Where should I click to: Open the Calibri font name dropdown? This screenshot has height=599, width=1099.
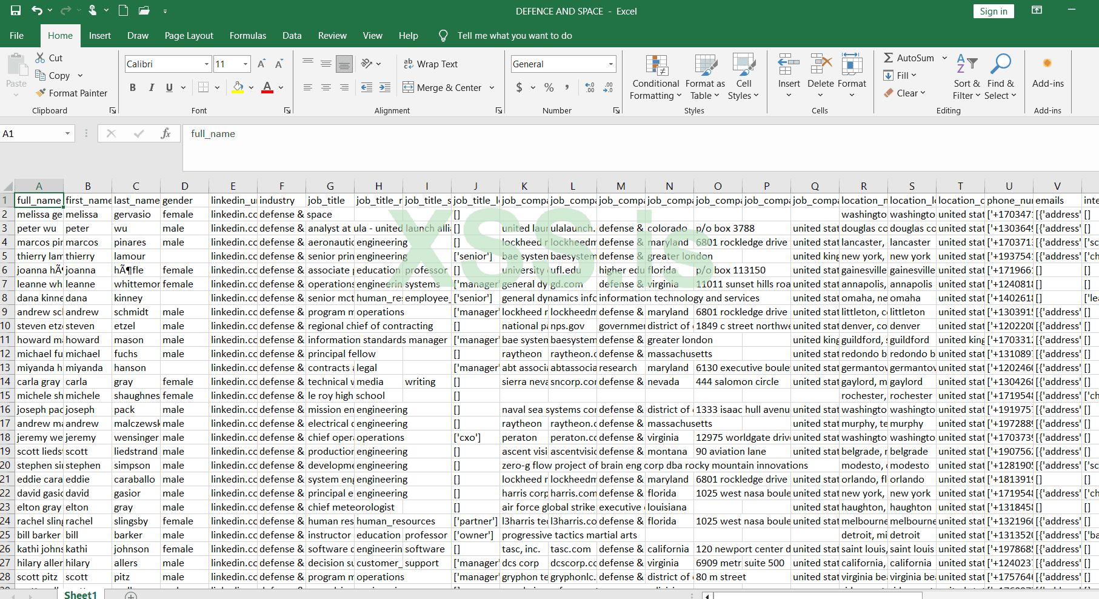(x=207, y=64)
